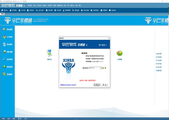Open the 信息中心 menu
Screen dimensions: 169x120
coord(72,5)
